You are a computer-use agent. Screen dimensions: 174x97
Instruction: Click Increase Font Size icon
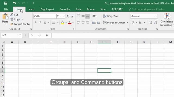click(68, 16)
